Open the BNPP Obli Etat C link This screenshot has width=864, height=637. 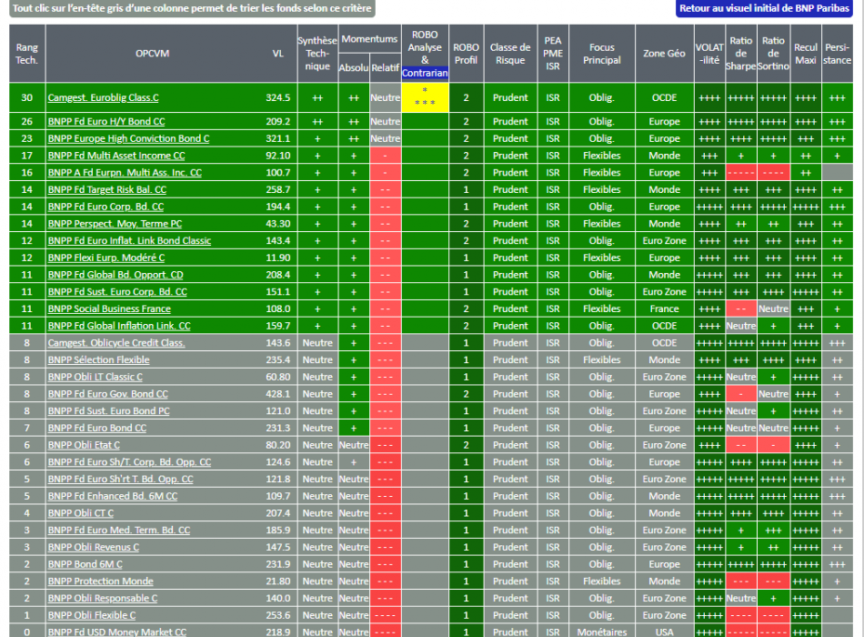point(84,445)
